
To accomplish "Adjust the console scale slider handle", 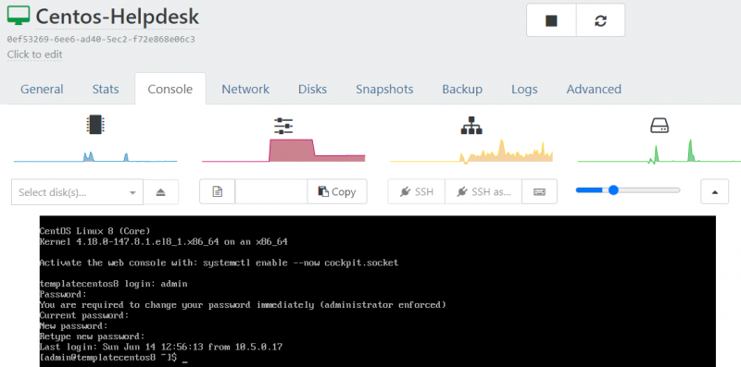I will coord(613,190).
